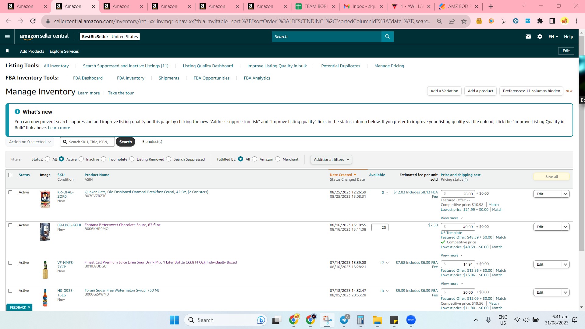
Task: Open the FBA extension icon
Action: click(528, 21)
